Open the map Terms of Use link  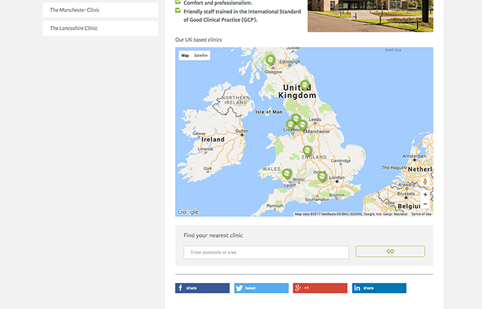[x=421, y=214]
